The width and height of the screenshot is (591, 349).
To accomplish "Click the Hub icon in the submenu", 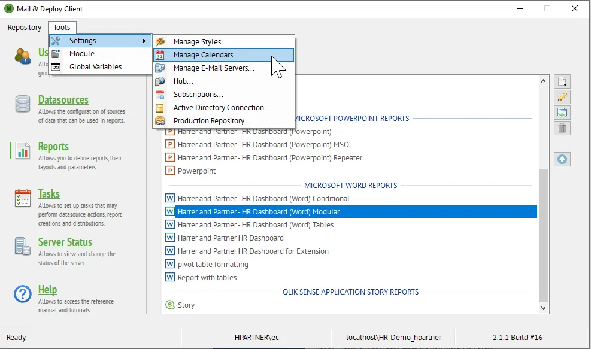I will click(160, 81).
